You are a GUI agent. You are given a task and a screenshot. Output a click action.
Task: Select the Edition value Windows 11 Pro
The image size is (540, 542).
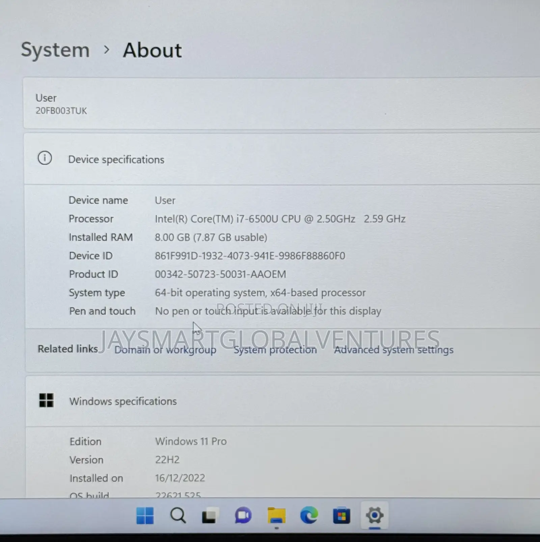coord(191,441)
